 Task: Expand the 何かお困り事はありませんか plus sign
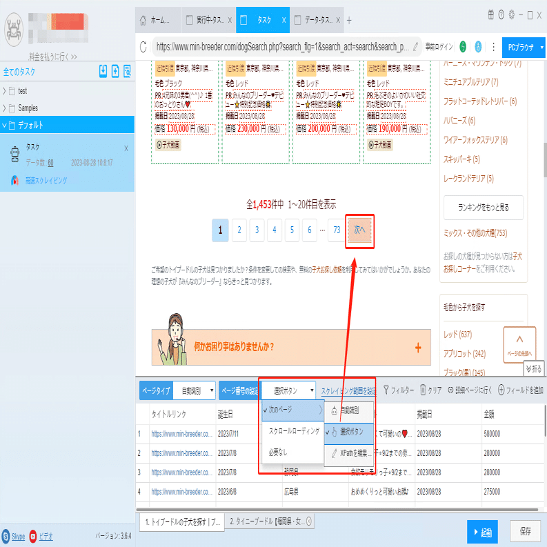pos(418,347)
